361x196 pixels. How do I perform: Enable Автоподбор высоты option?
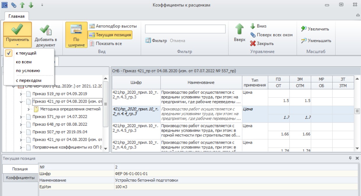113,26
